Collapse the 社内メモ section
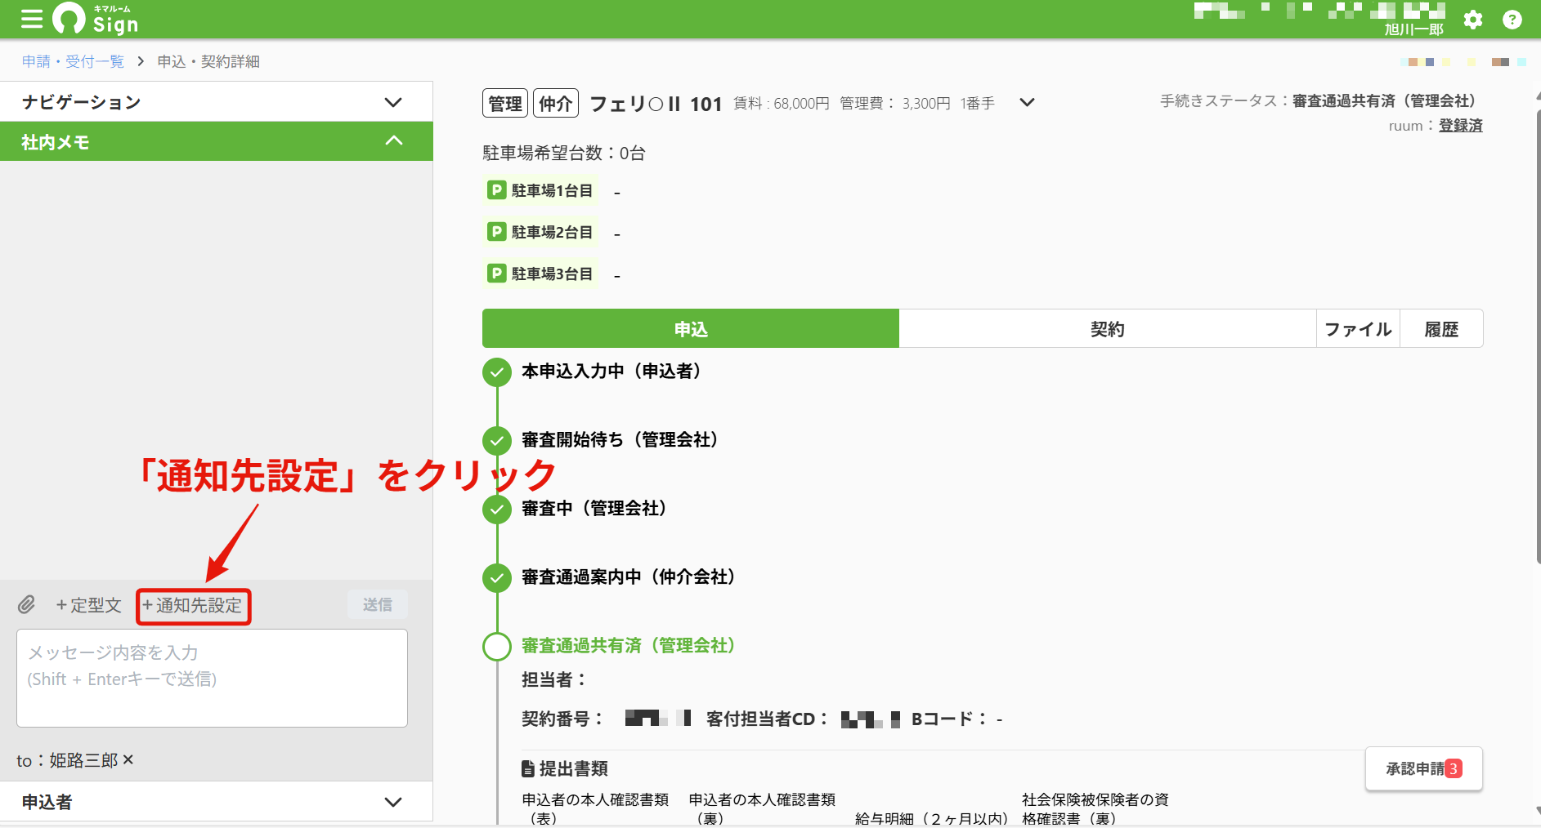The height and width of the screenshot is (828, 1541). click(217, 141)
